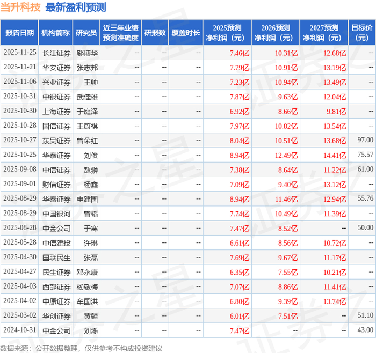Image resolution: width=376 pixels, height=353 pixels.
Task: Select the 97.00 target price
Action: (365, 140)
